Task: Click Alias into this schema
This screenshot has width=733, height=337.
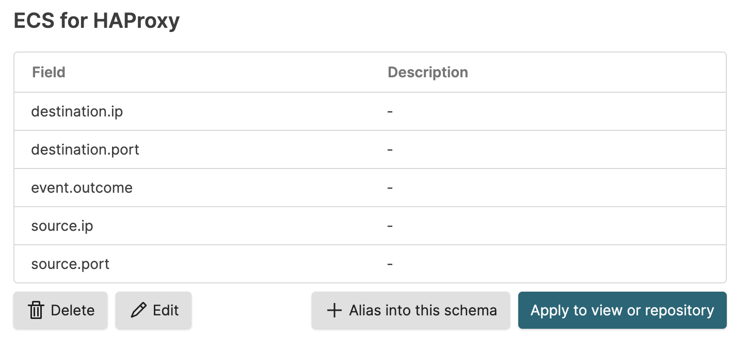Action: point(410,310)
